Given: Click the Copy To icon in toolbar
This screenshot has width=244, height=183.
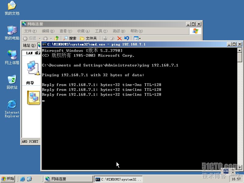Looking at the screenshot, I should click(x=112, y=38).
